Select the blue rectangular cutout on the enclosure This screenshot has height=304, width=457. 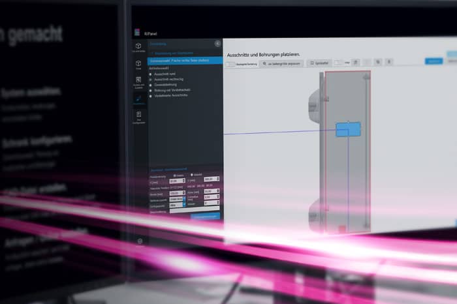(348, 130)
